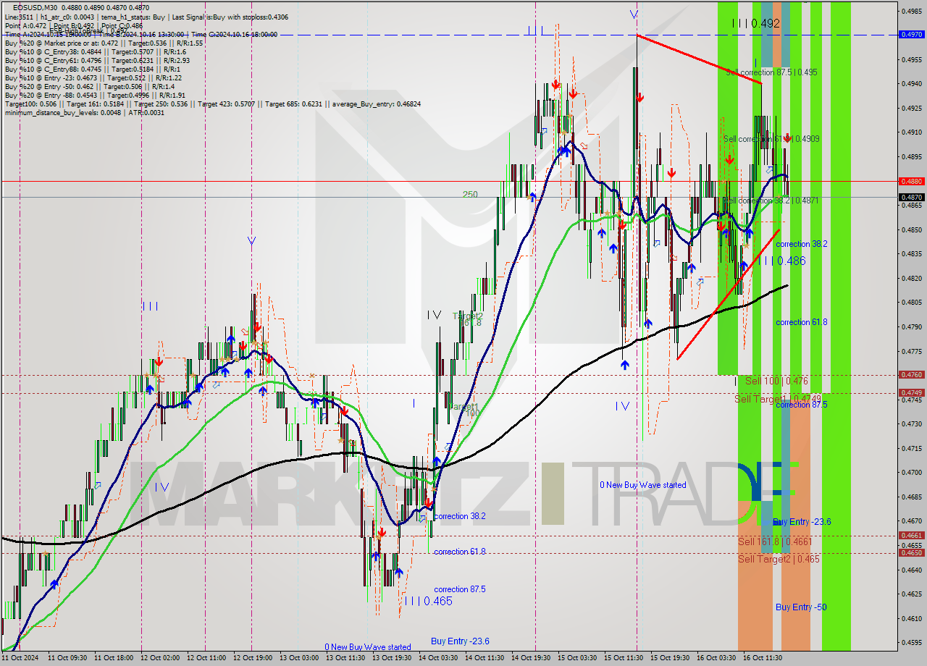The image size is (927, 666).
Task: Click the green 'Target2' label
Action: pyautogui.click(x=468, y=316)
